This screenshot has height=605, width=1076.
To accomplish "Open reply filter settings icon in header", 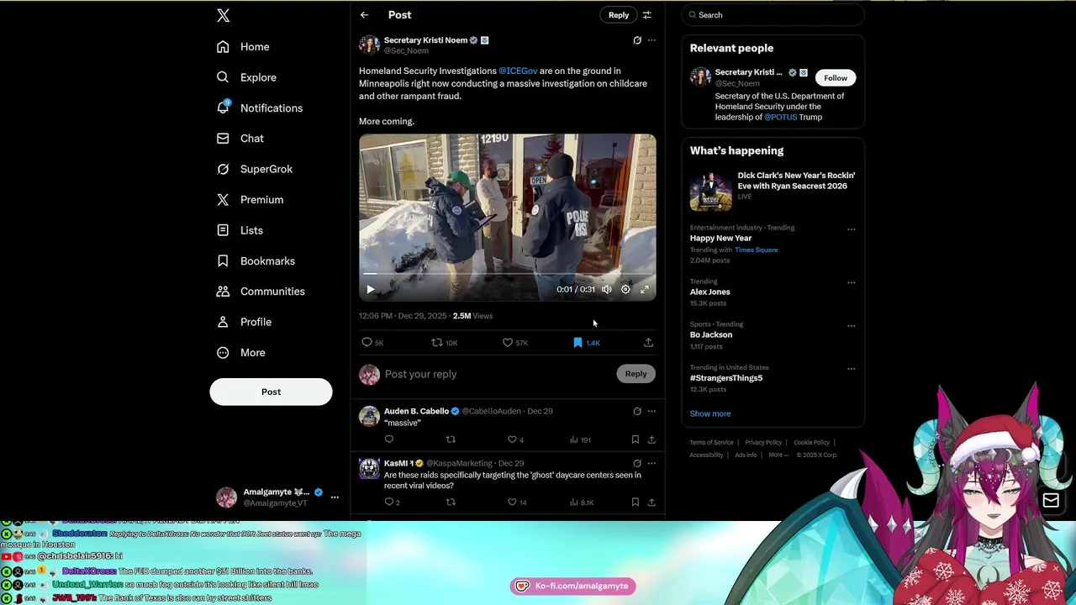I will click(x=647, y=15).
